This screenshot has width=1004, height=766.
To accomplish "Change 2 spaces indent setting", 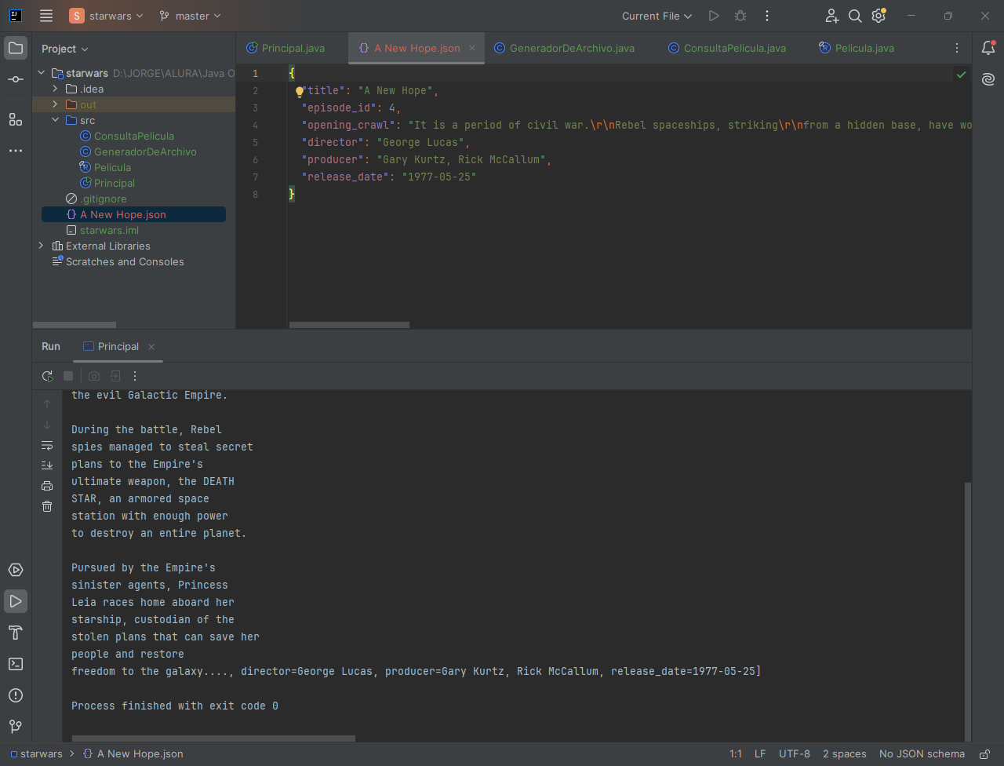I will point(845,754).
